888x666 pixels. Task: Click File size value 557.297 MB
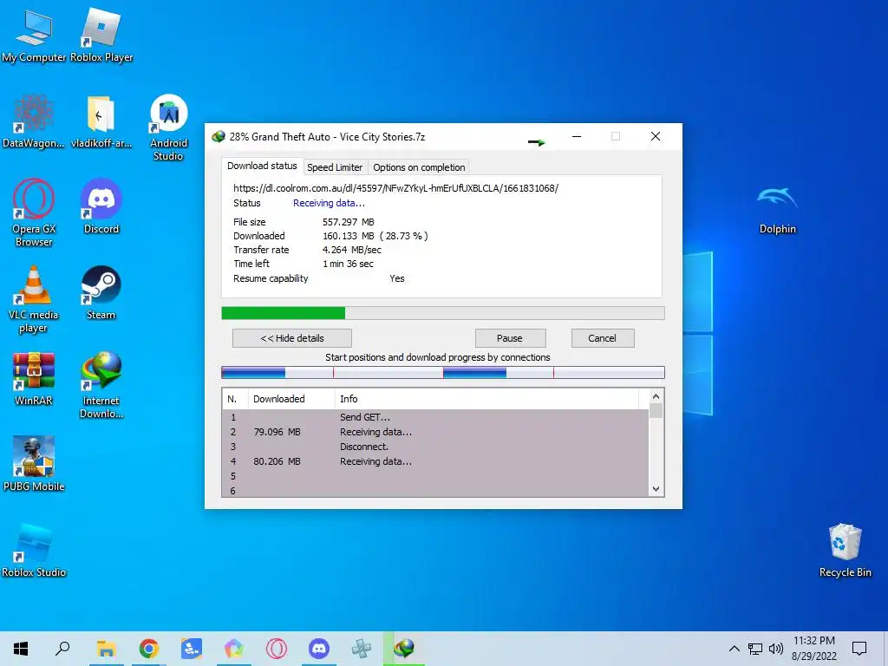349,222
